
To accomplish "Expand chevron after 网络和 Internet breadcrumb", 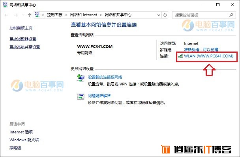I will pyautogui.click(x=101, y=15).
